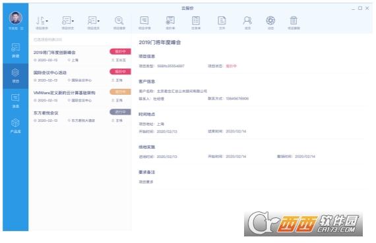Click the contact phone number 13849678906
The image size is (376, 243).
(237, 98)
